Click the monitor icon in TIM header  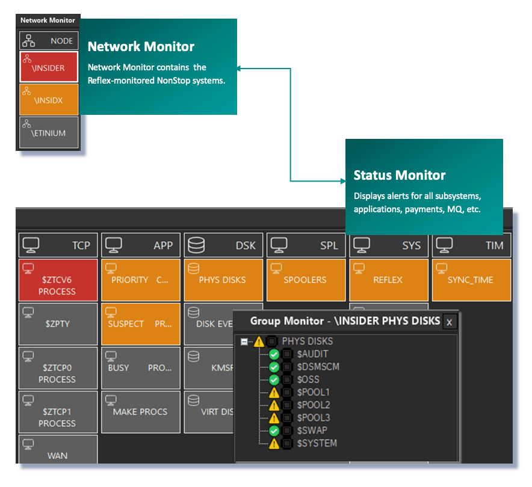click(445, 245)
